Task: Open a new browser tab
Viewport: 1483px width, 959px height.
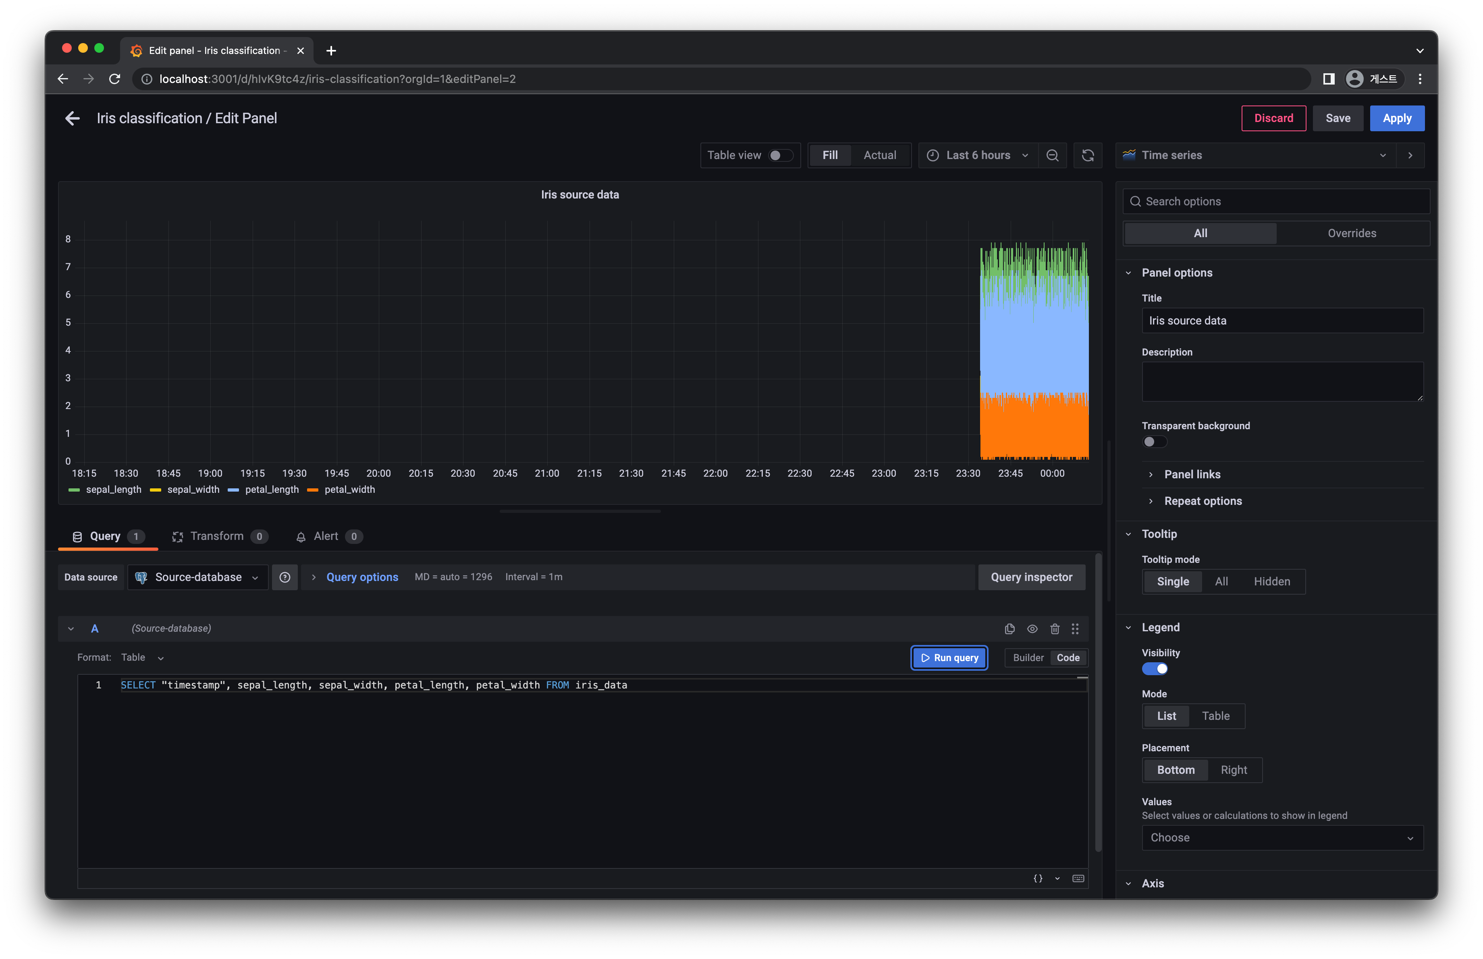Action: click(332, 50)
